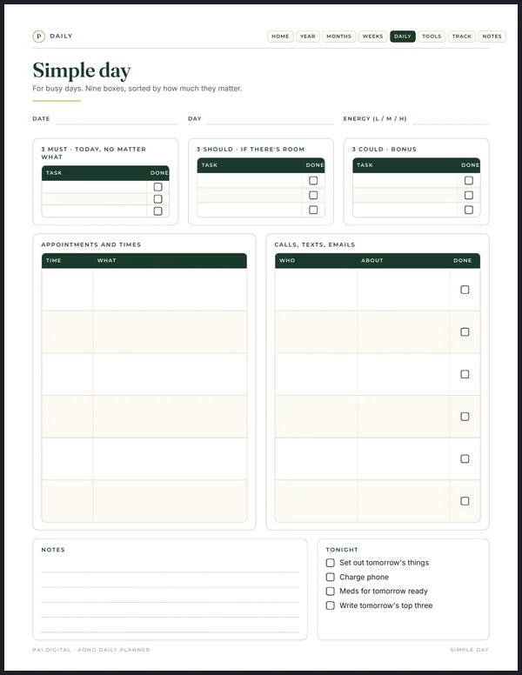The width and height of the screenshot is (522, 675).
Task: Open the TOOLS tab
Action: [432, 37]
